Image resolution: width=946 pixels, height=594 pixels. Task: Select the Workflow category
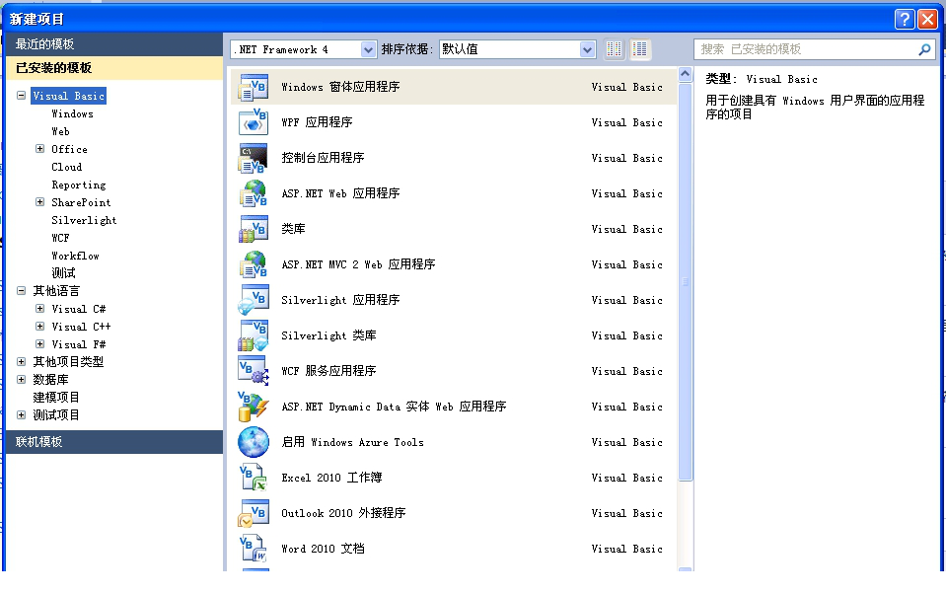coord(75,256)
